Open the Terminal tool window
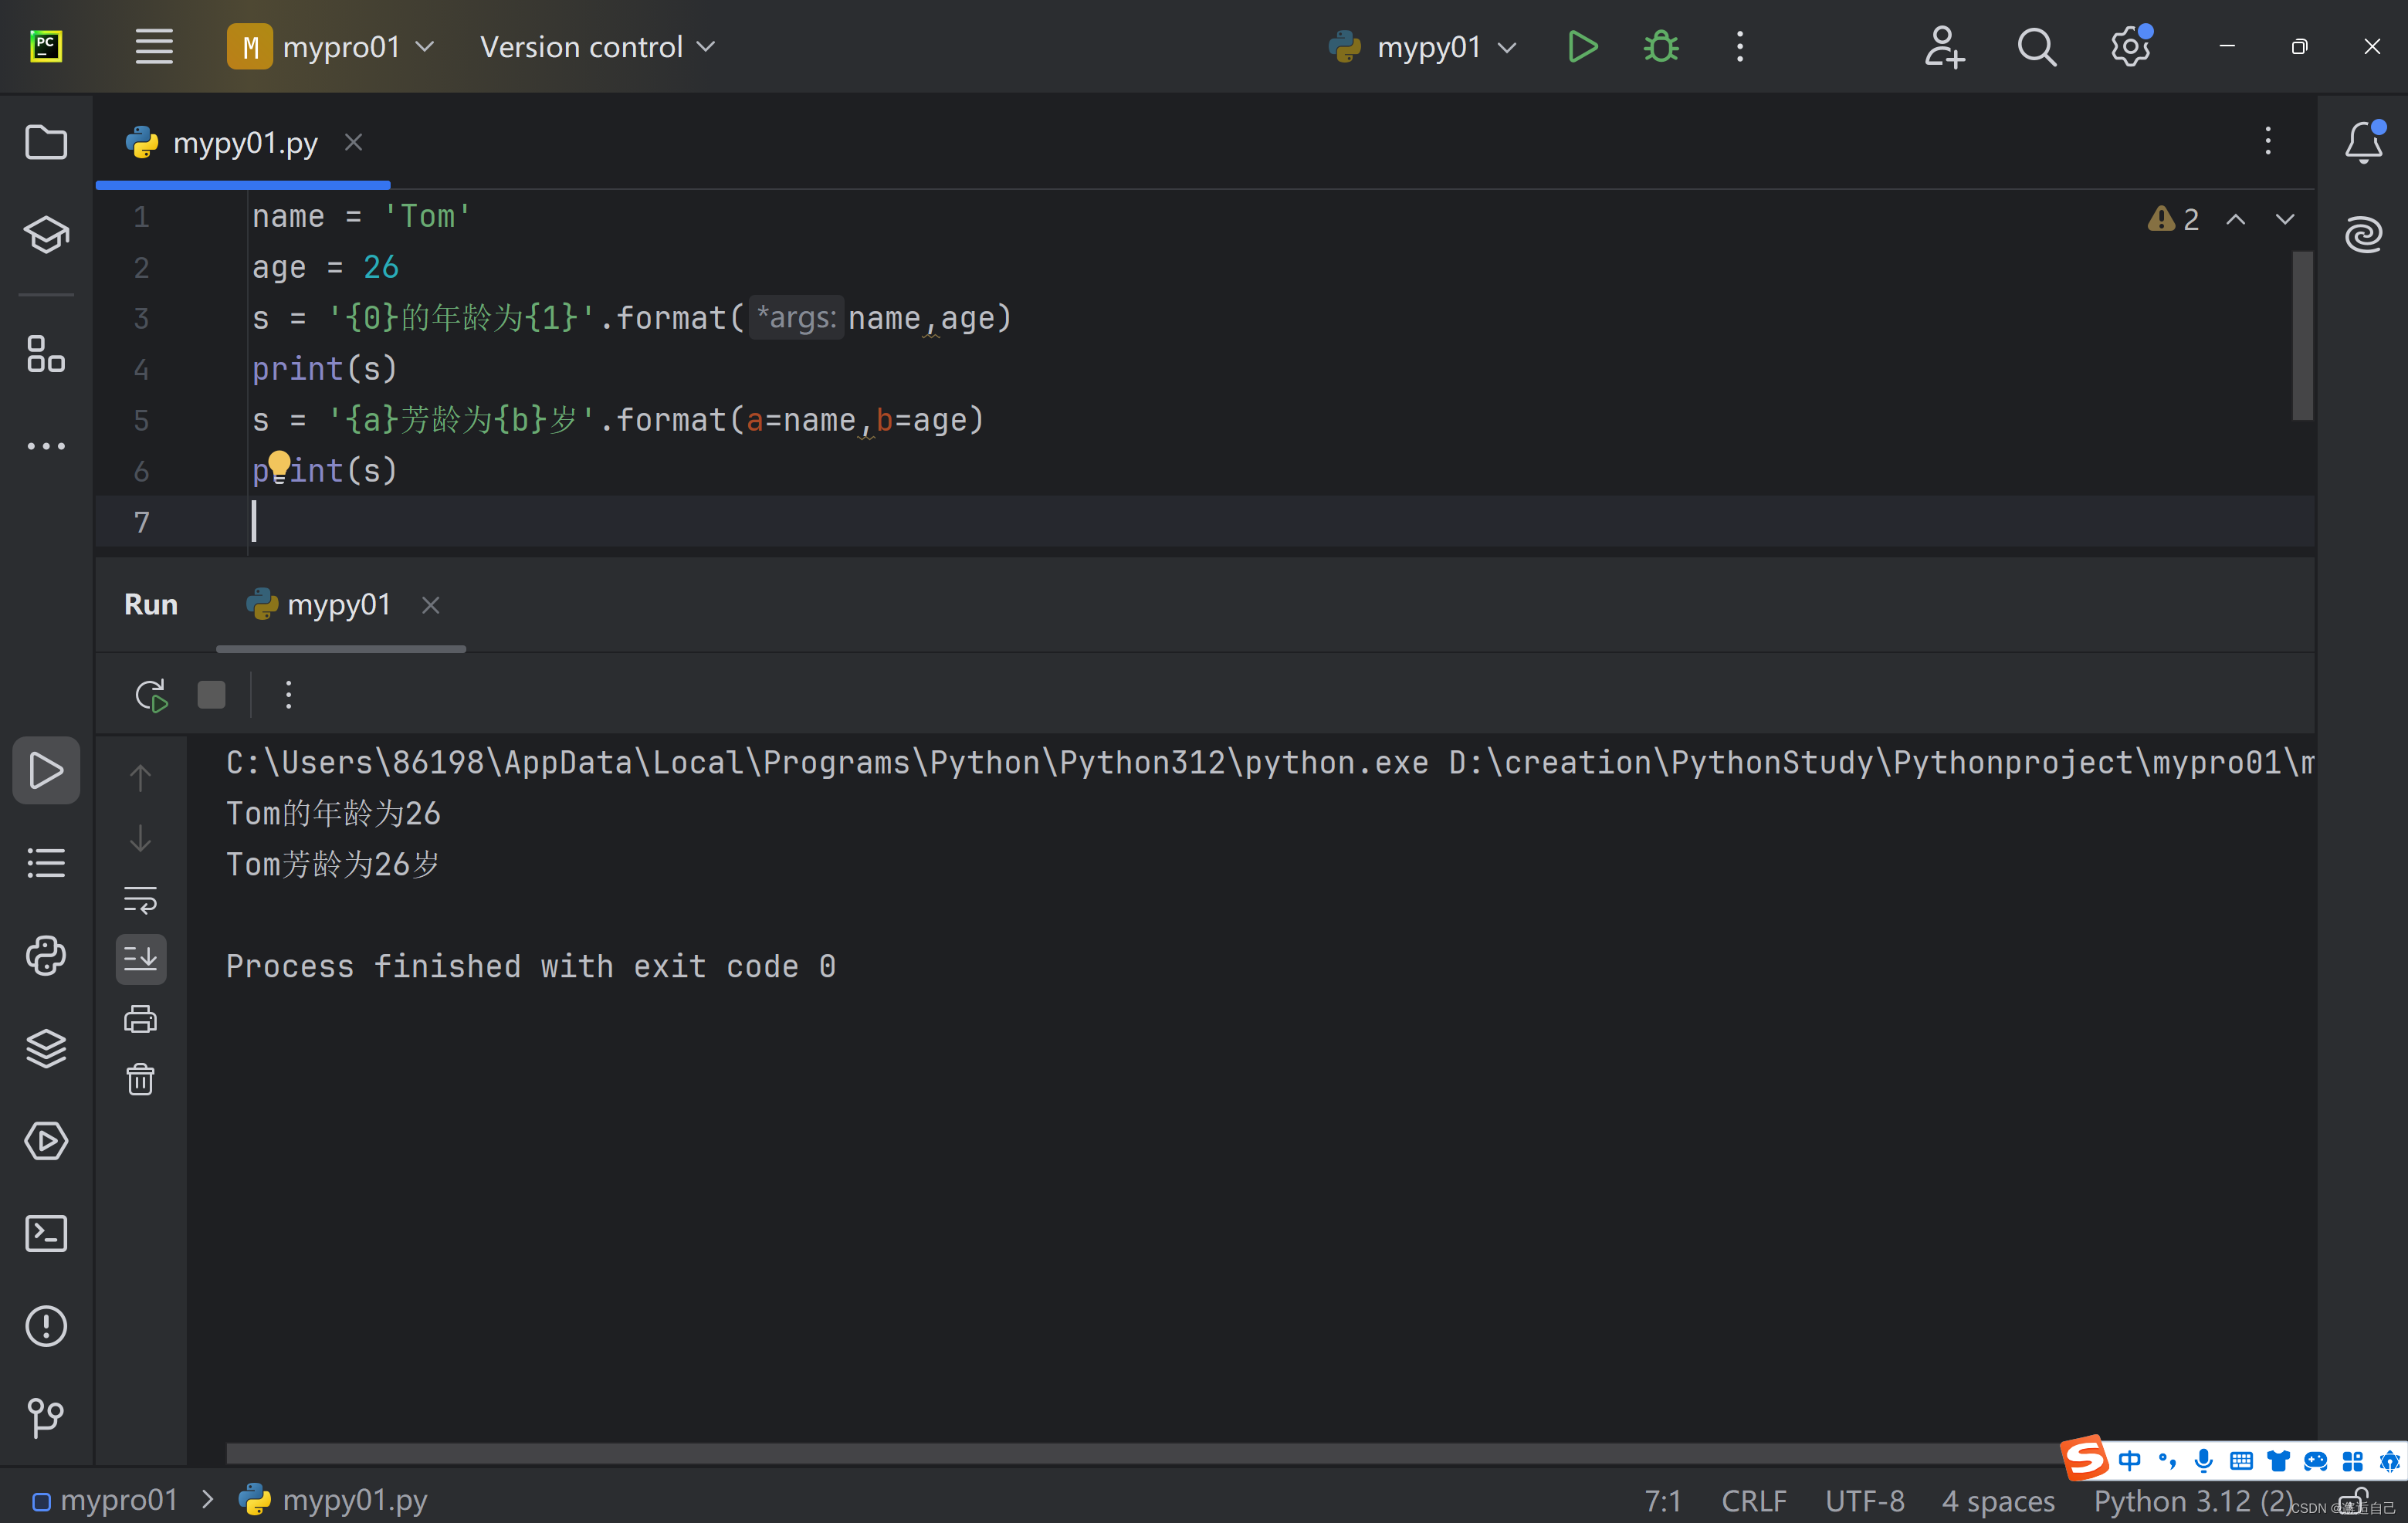2408x1523 pixels. [x=46, y=1234]
